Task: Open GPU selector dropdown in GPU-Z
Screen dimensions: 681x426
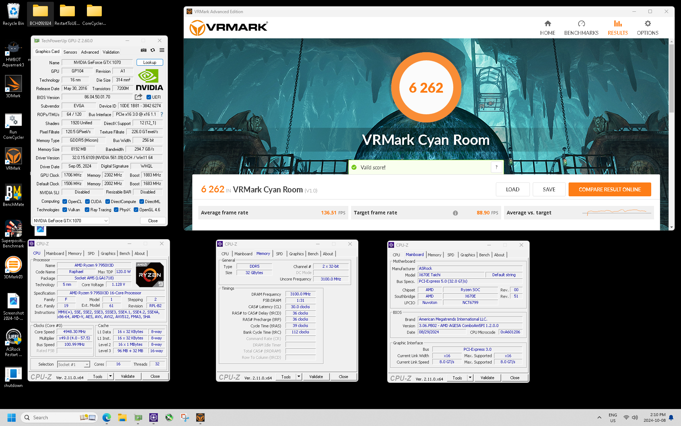Action: (71, 221)
